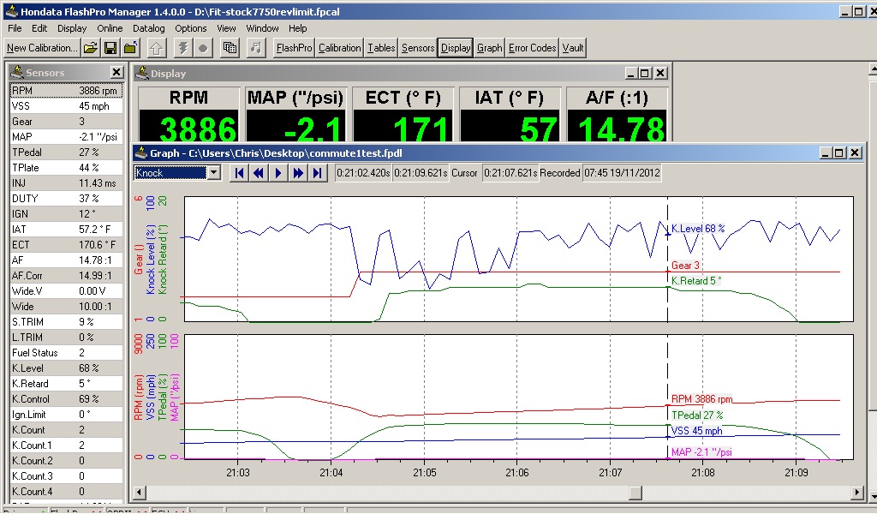Show the Calibration window
Viewport: 877px width, 514px height.
click(339, 48)
